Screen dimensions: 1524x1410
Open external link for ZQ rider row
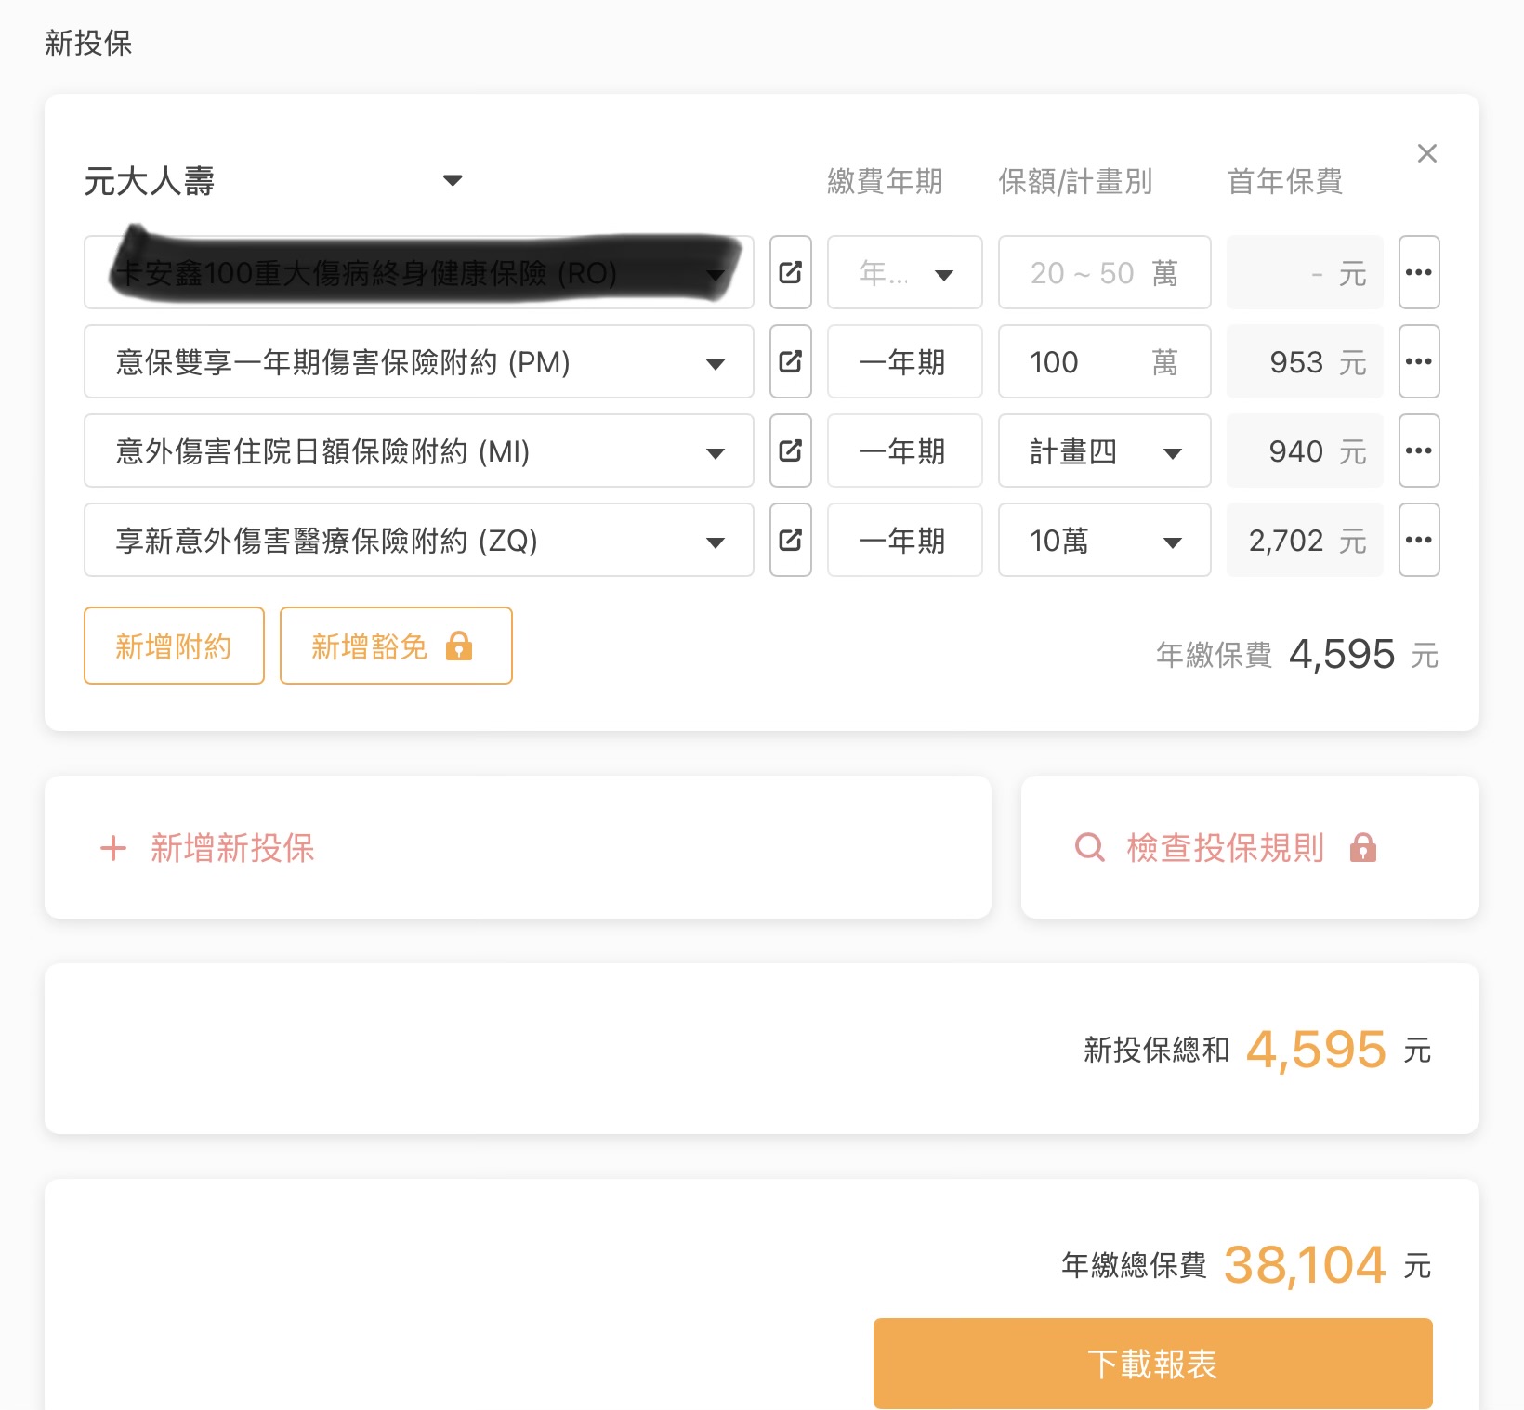pyautogui.click(x=790, y=540)
